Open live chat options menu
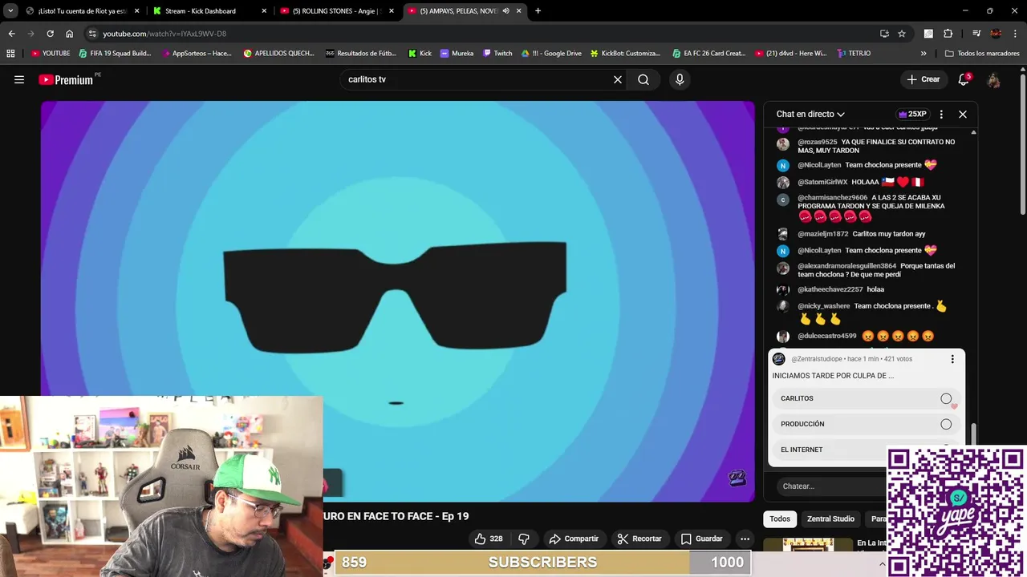This screenshot has height=577, width=1027. pos(941,114)
